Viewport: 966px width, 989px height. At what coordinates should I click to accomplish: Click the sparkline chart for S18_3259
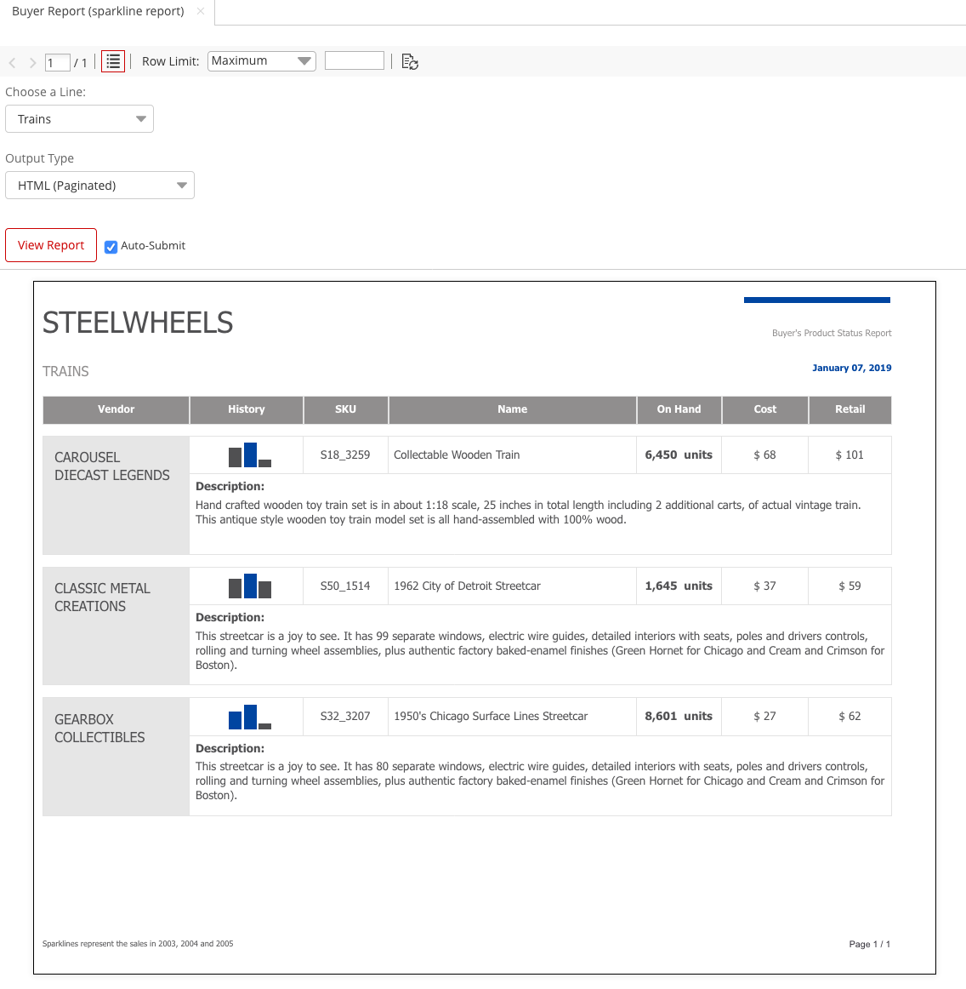(x=249, y=454)
